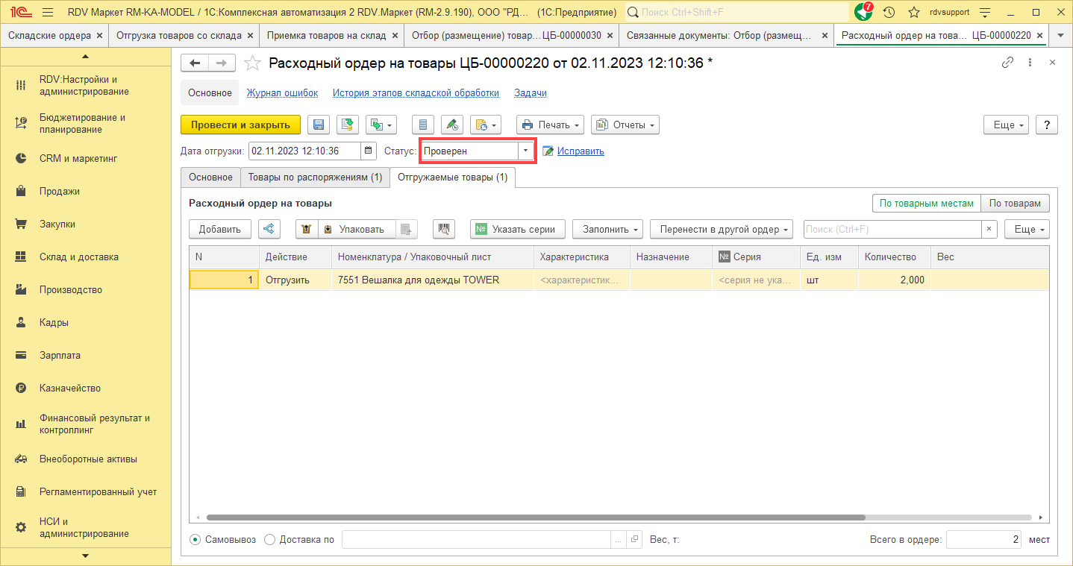Click the blue share-arrows split row icon
This screenshot has height=566, width=1073.
pos(269,229)
